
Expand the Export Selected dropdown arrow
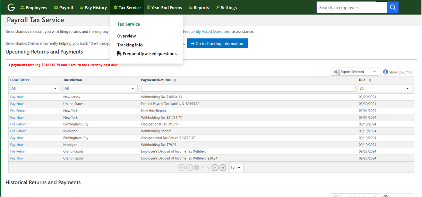click(374, 72)
